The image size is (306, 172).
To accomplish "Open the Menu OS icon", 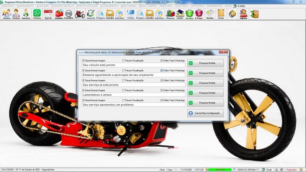I will pos(91,14).
